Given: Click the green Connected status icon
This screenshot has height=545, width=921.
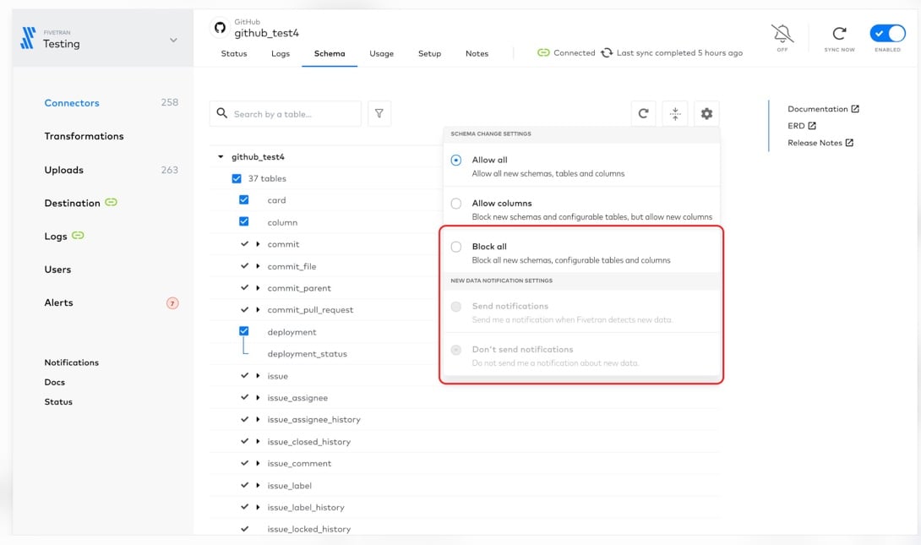Looking at the screenshot, I should pos(543,53).
